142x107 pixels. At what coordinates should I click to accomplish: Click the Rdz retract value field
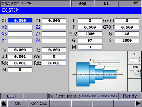pos(54,63)
